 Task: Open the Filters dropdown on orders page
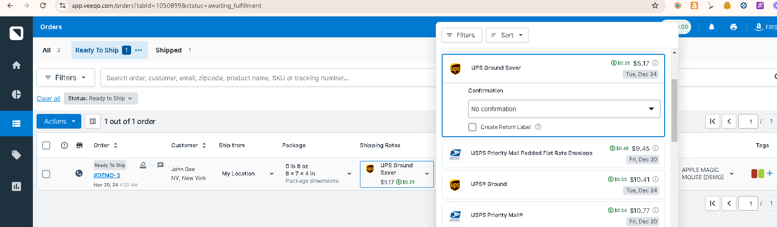[66, 77]
